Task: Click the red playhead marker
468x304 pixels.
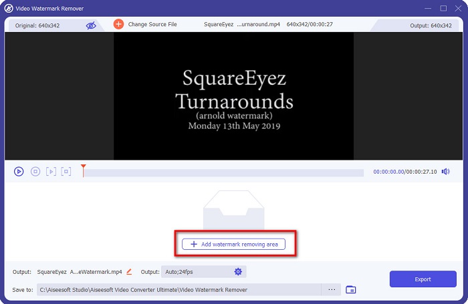Action: click(x=84, y=170)
